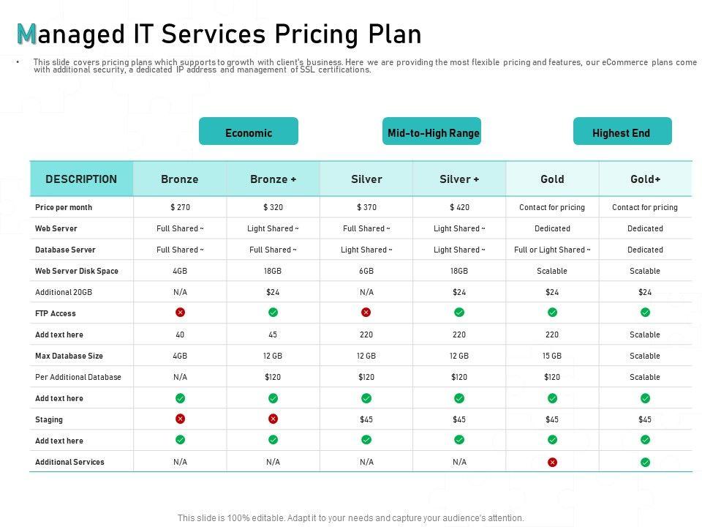The width and height of the screenshot is (702, 527).
Task: Click the Web Server Disk Space row label
Action: (x=77, y=271)
